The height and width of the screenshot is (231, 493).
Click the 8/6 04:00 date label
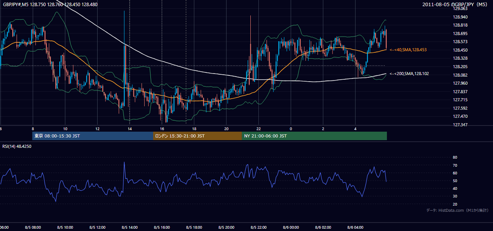(x=355, y=228)
